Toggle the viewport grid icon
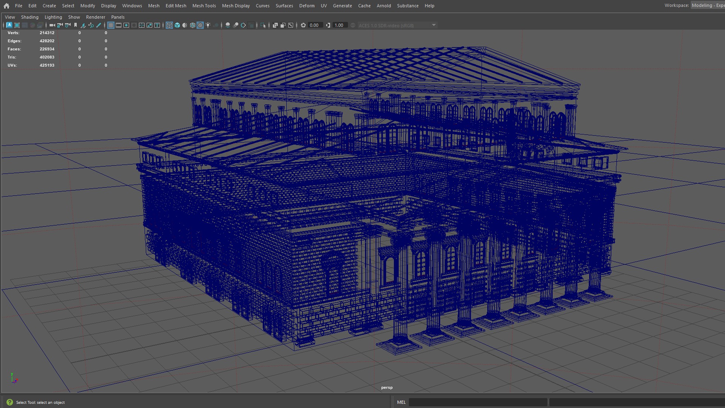The height and width of the screenshot is (408, 725). [111, 25]
